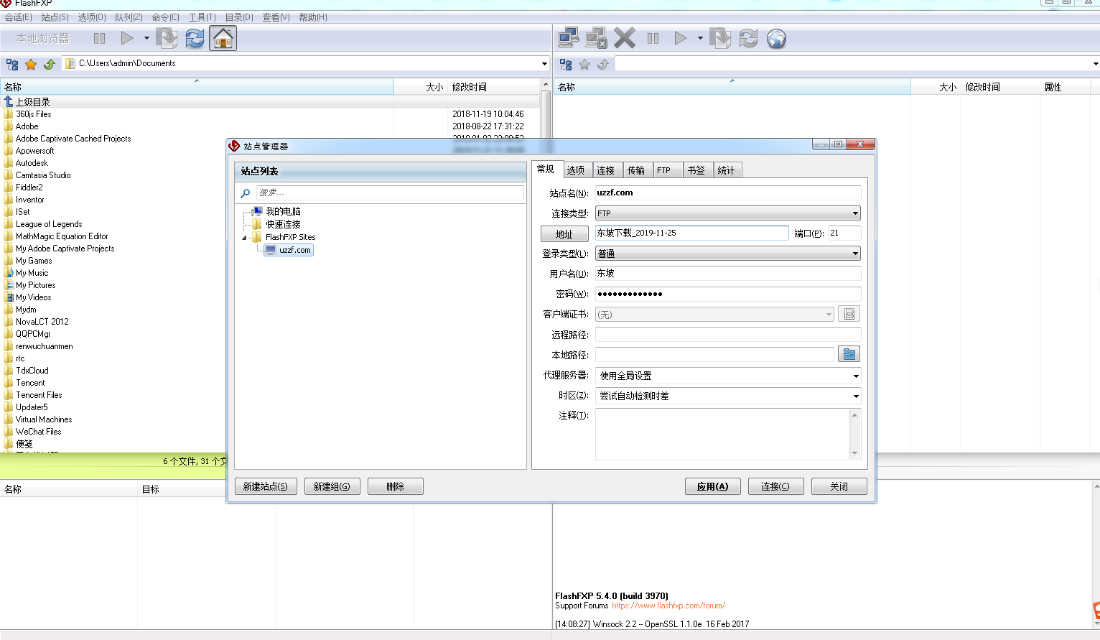Open the 客户端证书 dropdown
1100x640 pixels.
coord(714,314)
